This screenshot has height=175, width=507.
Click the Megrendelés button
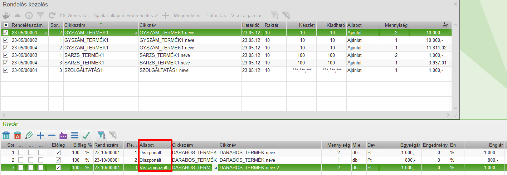[x=187, y=16]
